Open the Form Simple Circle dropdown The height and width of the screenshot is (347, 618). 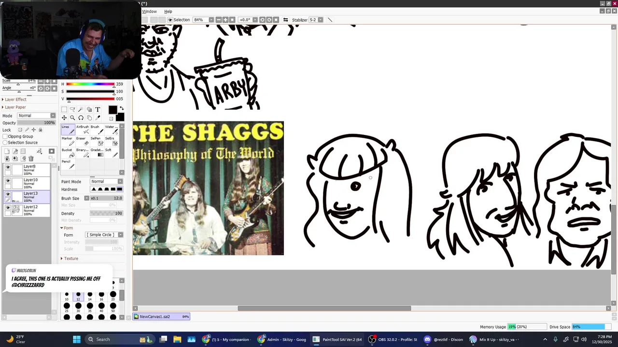pos(104,235)
